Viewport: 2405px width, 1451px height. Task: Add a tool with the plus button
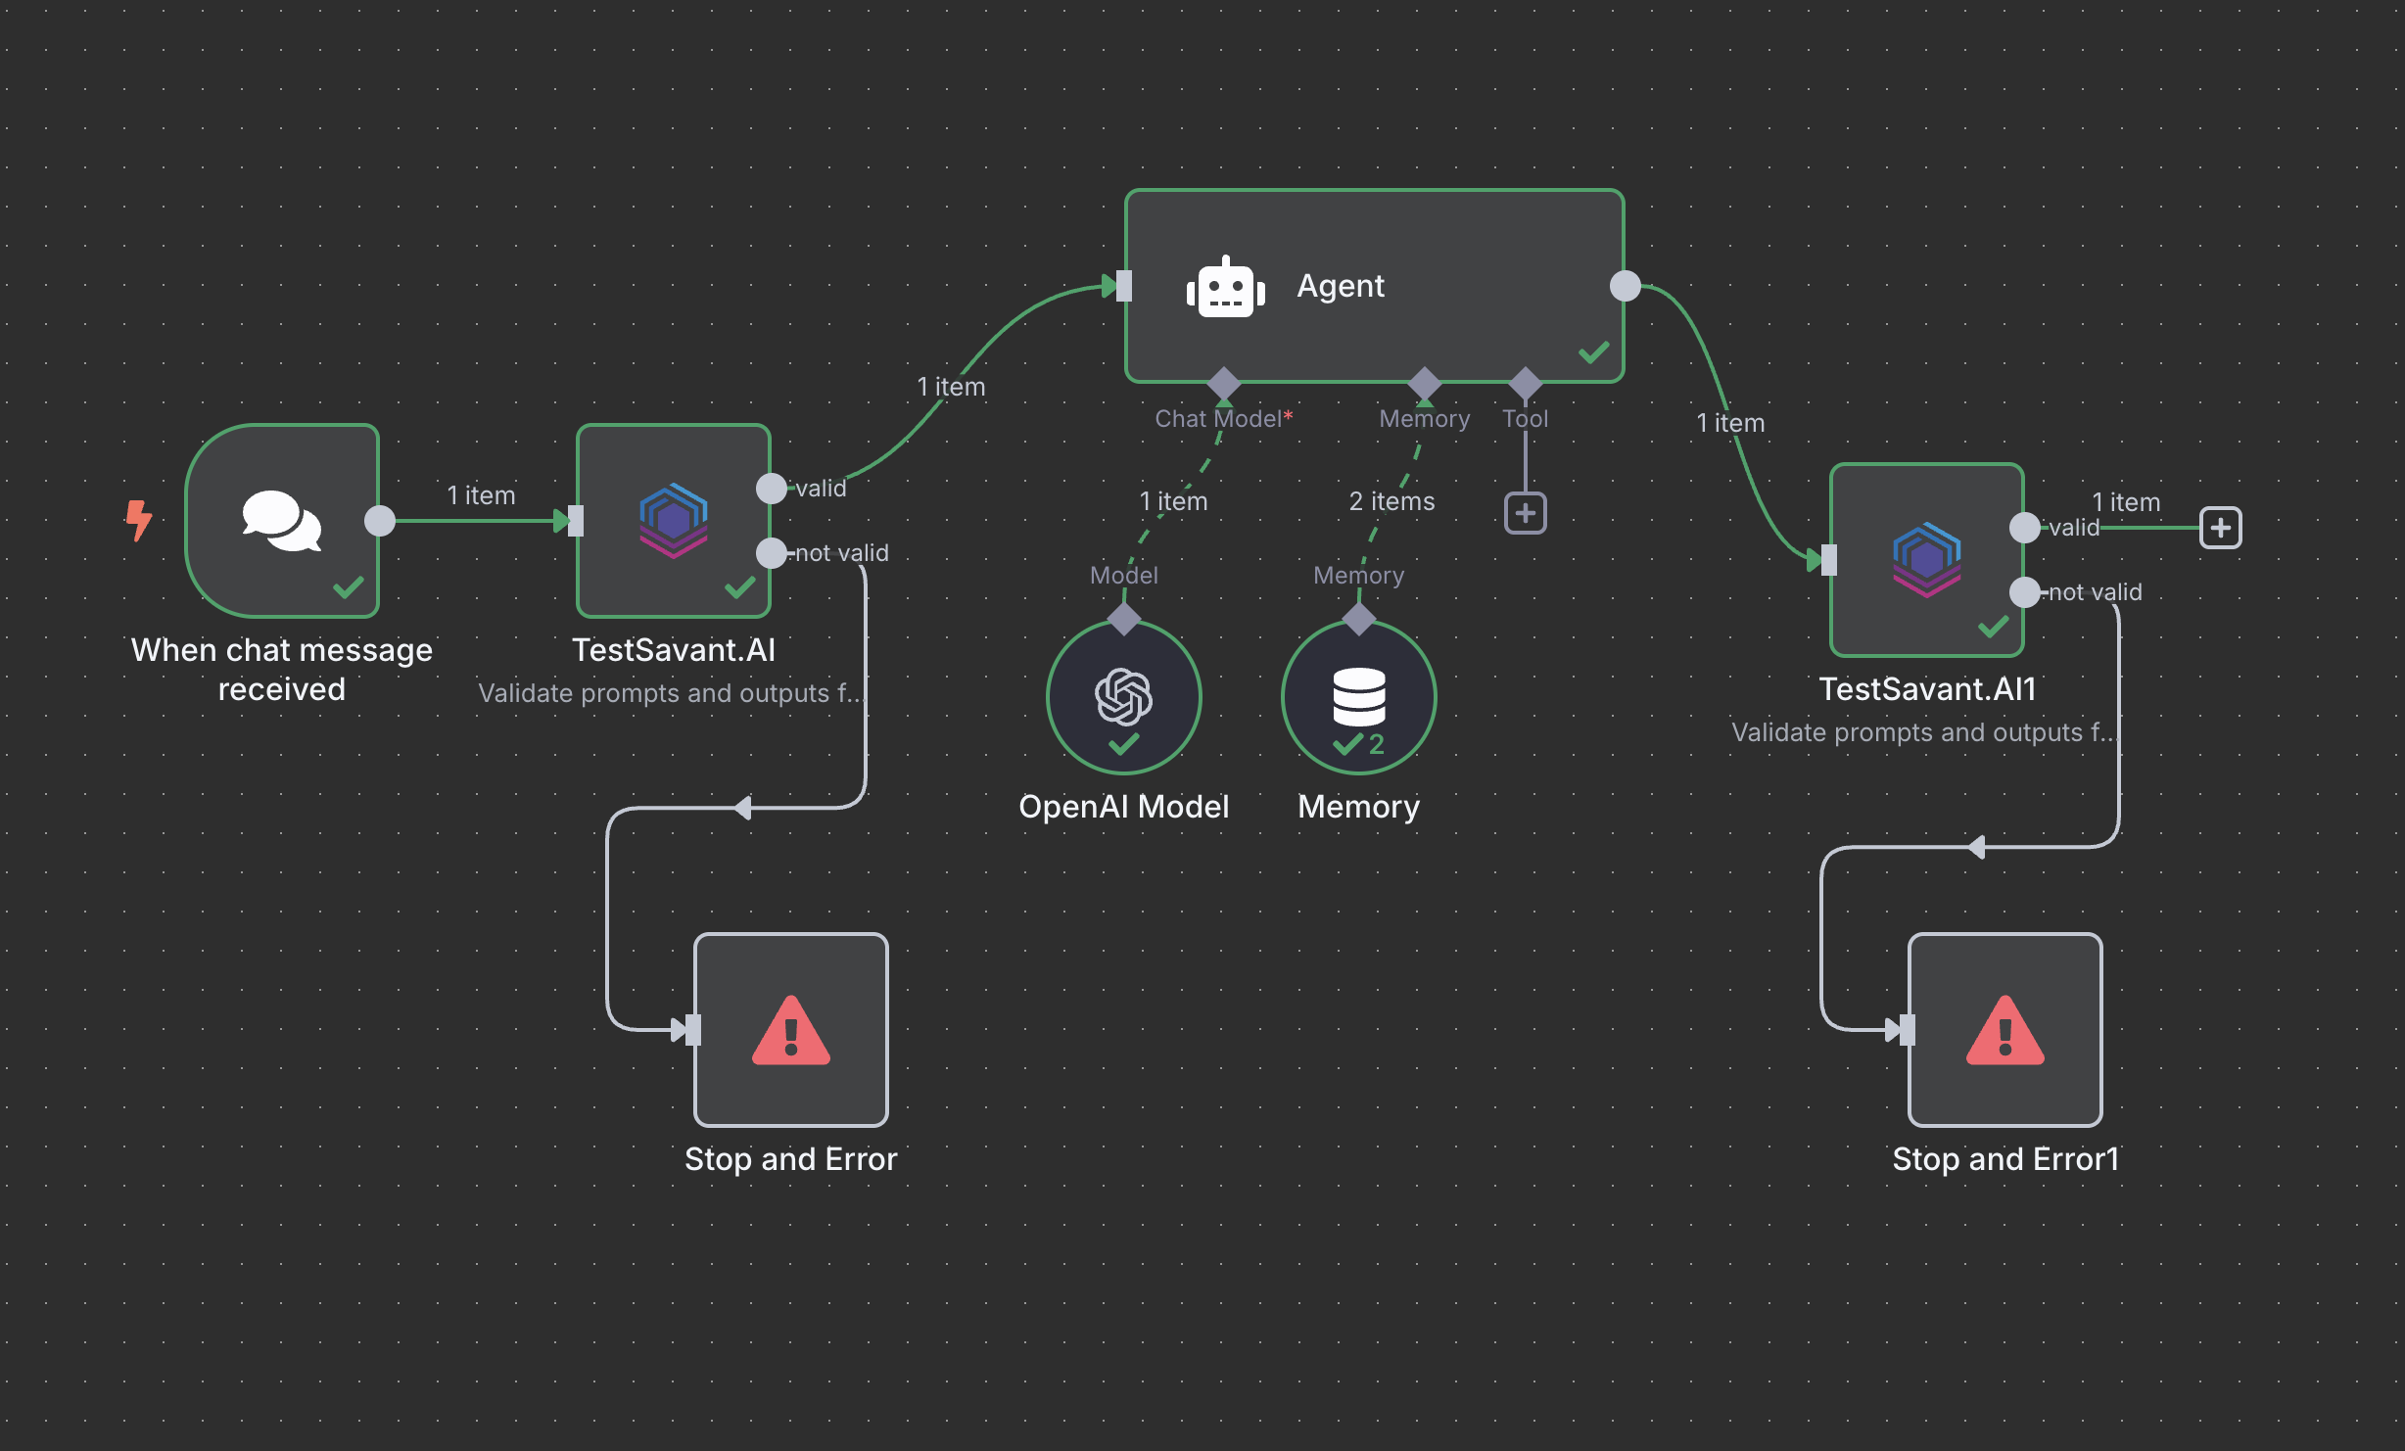pos(1525,513)
